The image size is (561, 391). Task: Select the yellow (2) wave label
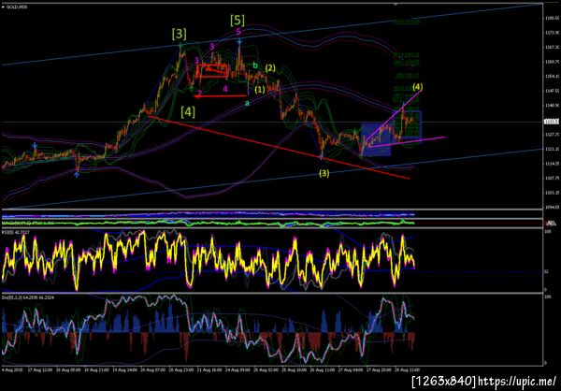(270, 68)
